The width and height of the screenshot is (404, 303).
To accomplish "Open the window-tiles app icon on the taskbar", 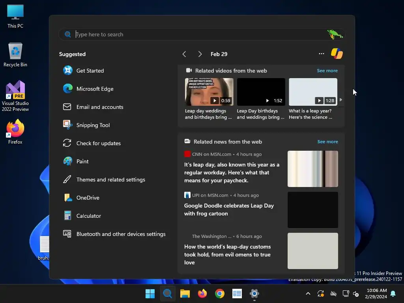I will [x=237, y=294].
